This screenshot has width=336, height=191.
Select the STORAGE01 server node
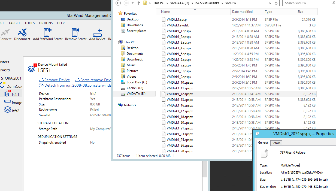tap(11, 78)
